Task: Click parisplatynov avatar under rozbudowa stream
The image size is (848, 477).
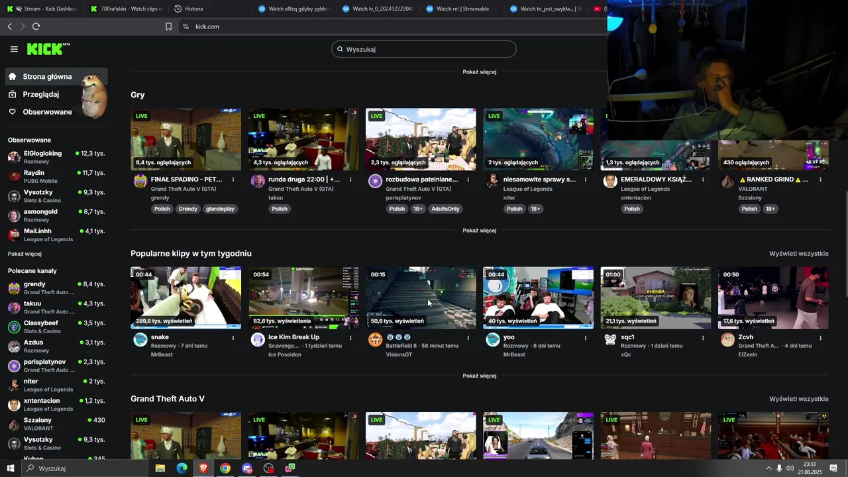Action: (x=375, y=182)
